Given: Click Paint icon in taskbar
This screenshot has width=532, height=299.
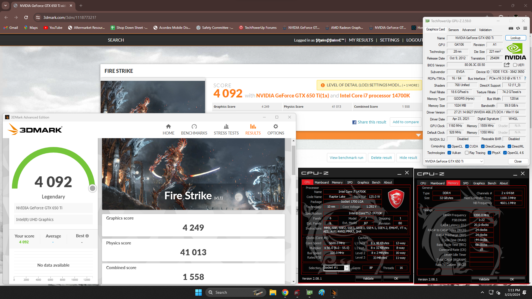Looking at the screenshot, I should (322, 292).
